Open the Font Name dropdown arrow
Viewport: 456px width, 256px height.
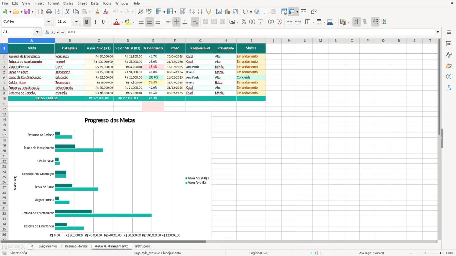click(49, 22)
